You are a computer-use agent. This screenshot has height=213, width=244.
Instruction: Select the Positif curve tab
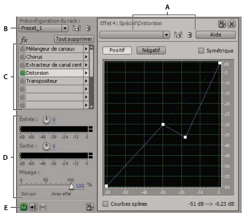pos(117,50)
